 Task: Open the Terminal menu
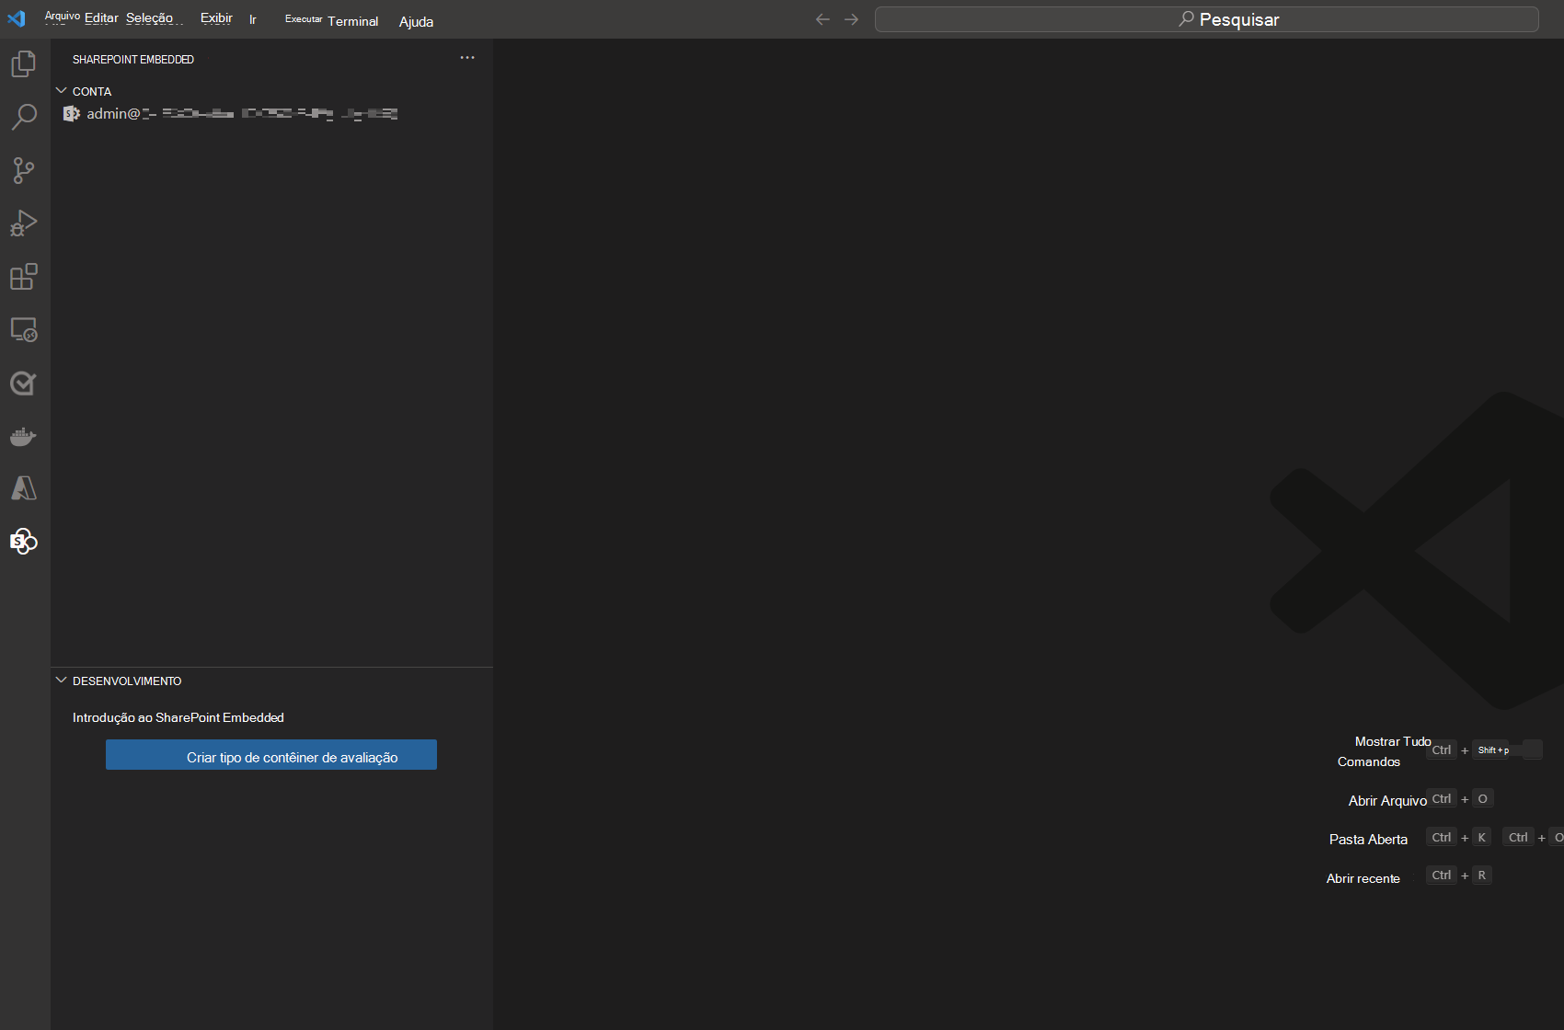[352, 21]
